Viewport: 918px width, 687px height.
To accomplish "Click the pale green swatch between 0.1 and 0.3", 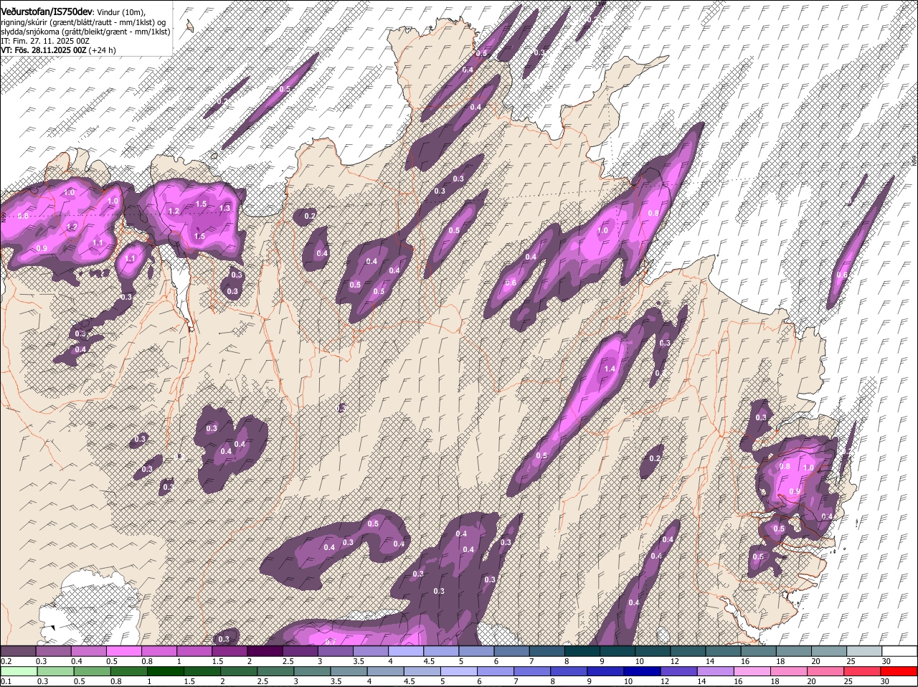I will (x=18, y=672).
